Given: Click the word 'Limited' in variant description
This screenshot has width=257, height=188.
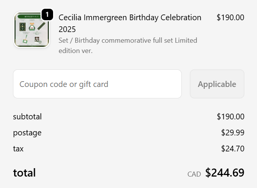Looking at the screenshot, I should [x=186, y=40].
